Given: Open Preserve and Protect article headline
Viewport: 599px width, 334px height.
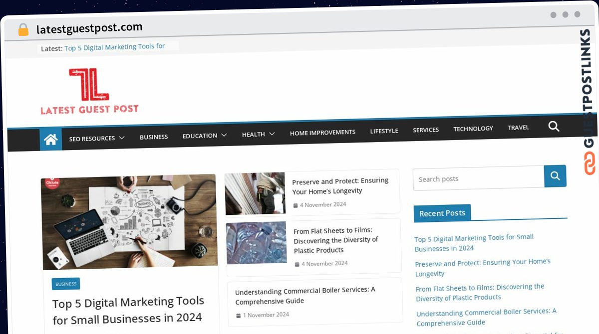Looking at the screenshot, I should click(x=340, y=186).
